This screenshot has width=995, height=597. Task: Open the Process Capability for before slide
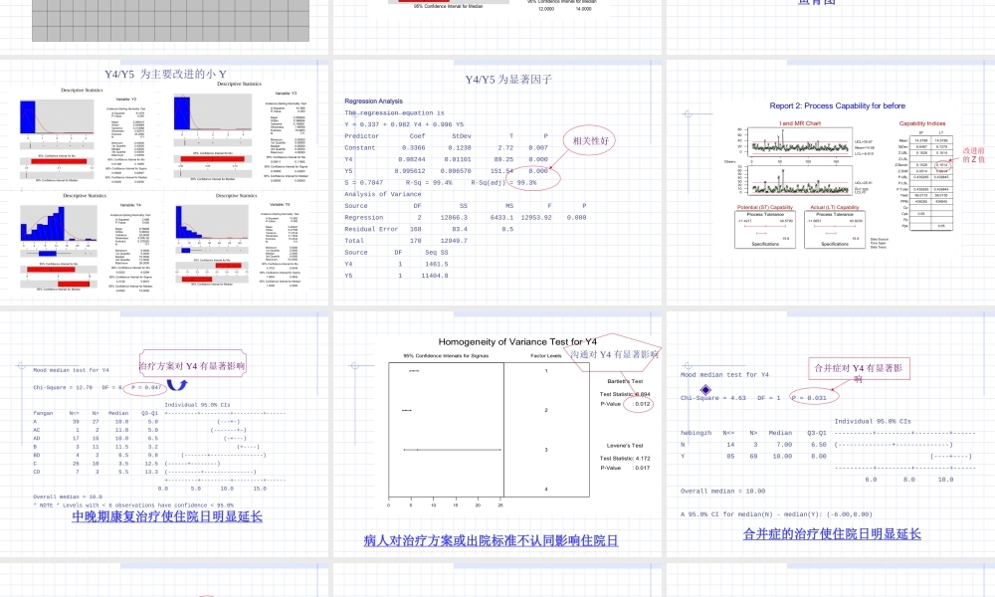click(831, 181)
